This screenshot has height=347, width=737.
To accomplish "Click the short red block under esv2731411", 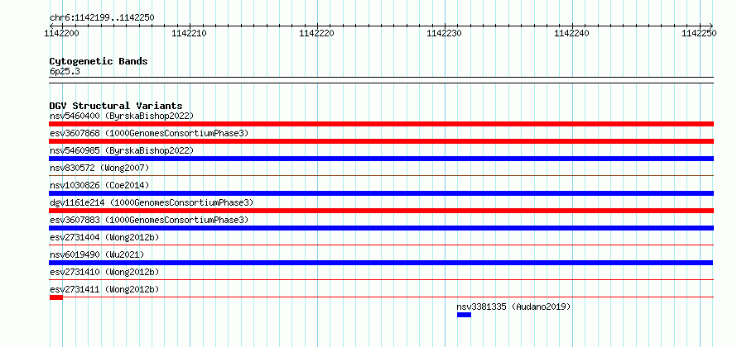I will [x=56, y=297].
